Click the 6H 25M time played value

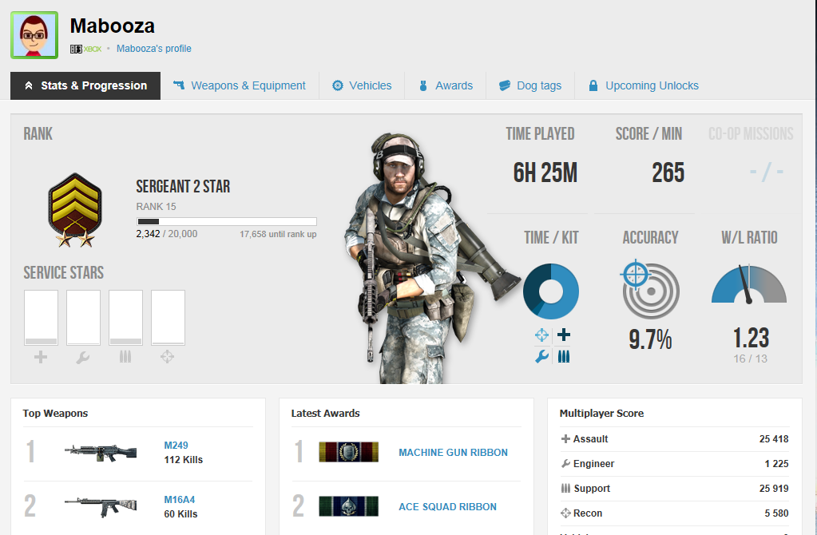545,172
